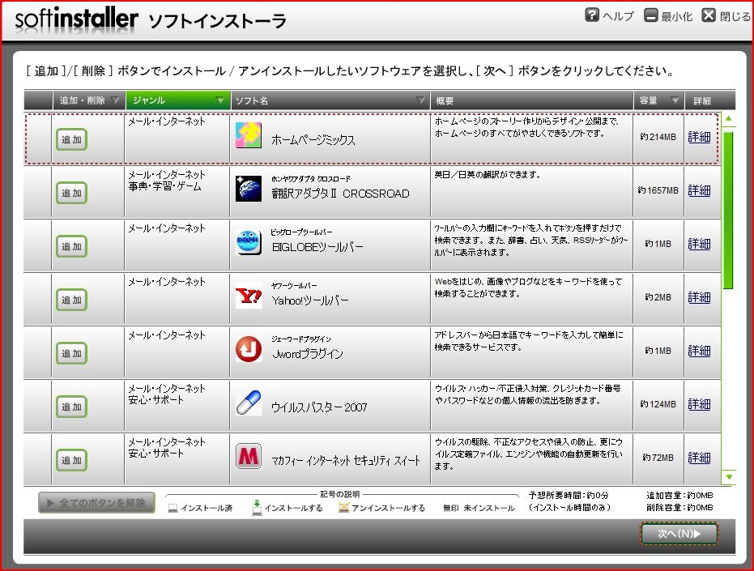
Task: Click the green vertical scrollbar thumb
Action: pos(729,210)
